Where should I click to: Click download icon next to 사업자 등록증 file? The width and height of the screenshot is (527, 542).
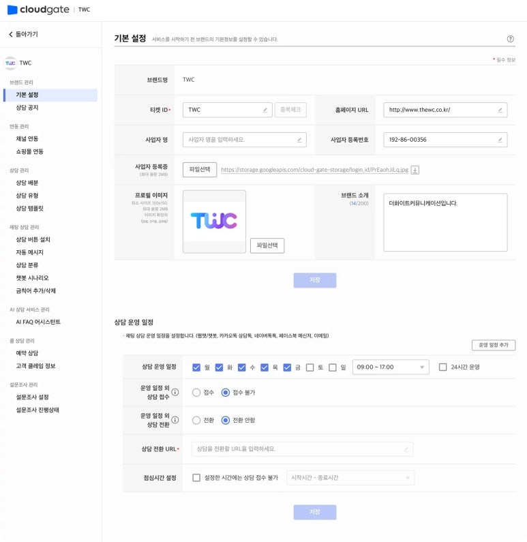(x=415, y=170)
